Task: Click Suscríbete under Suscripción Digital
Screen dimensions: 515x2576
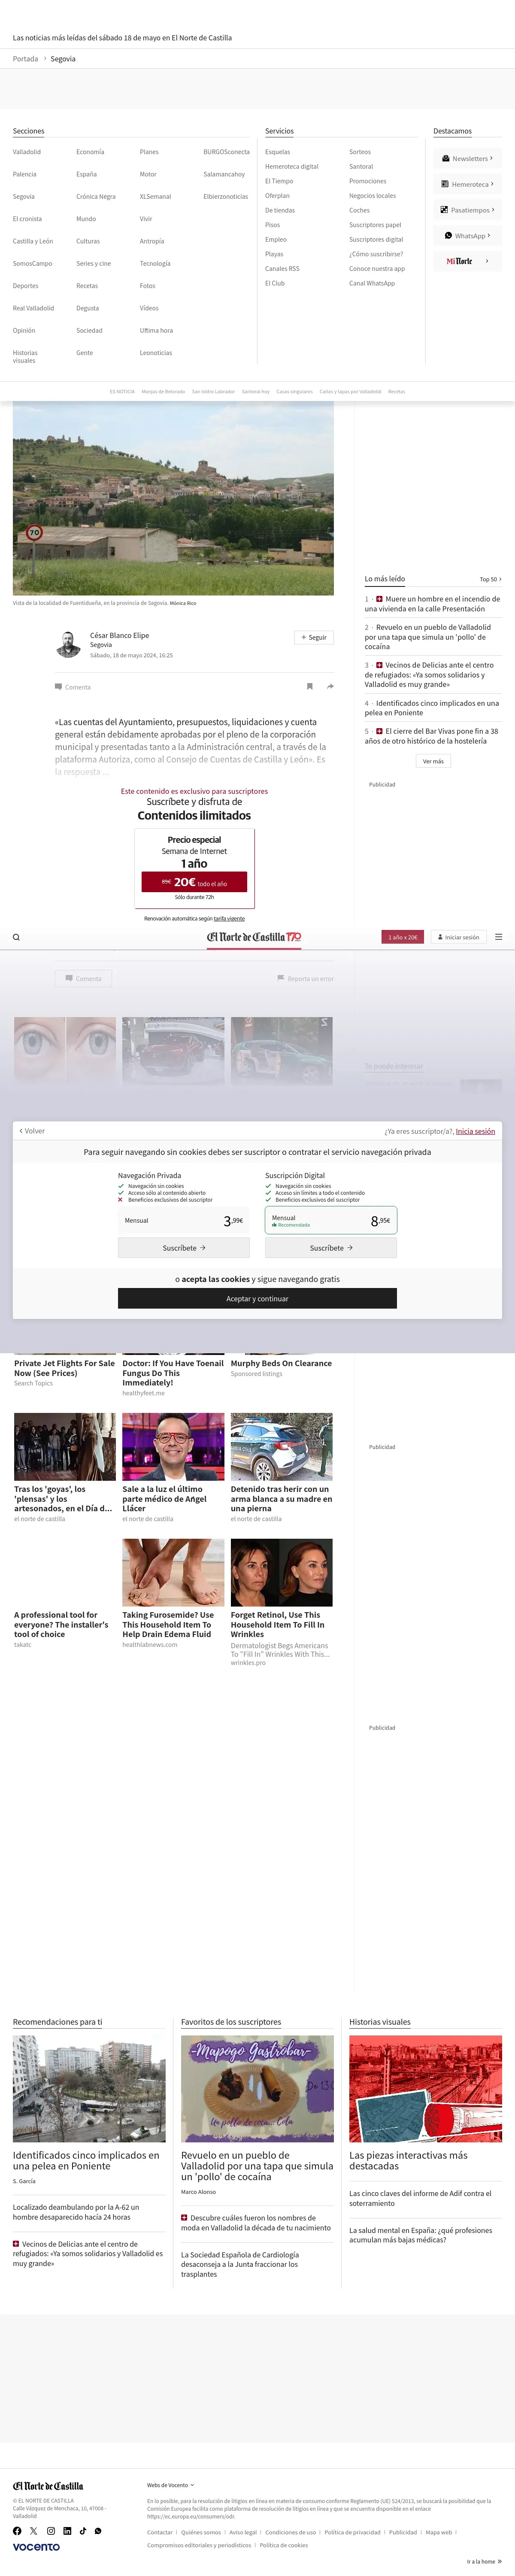Action: pyautogui.click(x=331, y=1248)
